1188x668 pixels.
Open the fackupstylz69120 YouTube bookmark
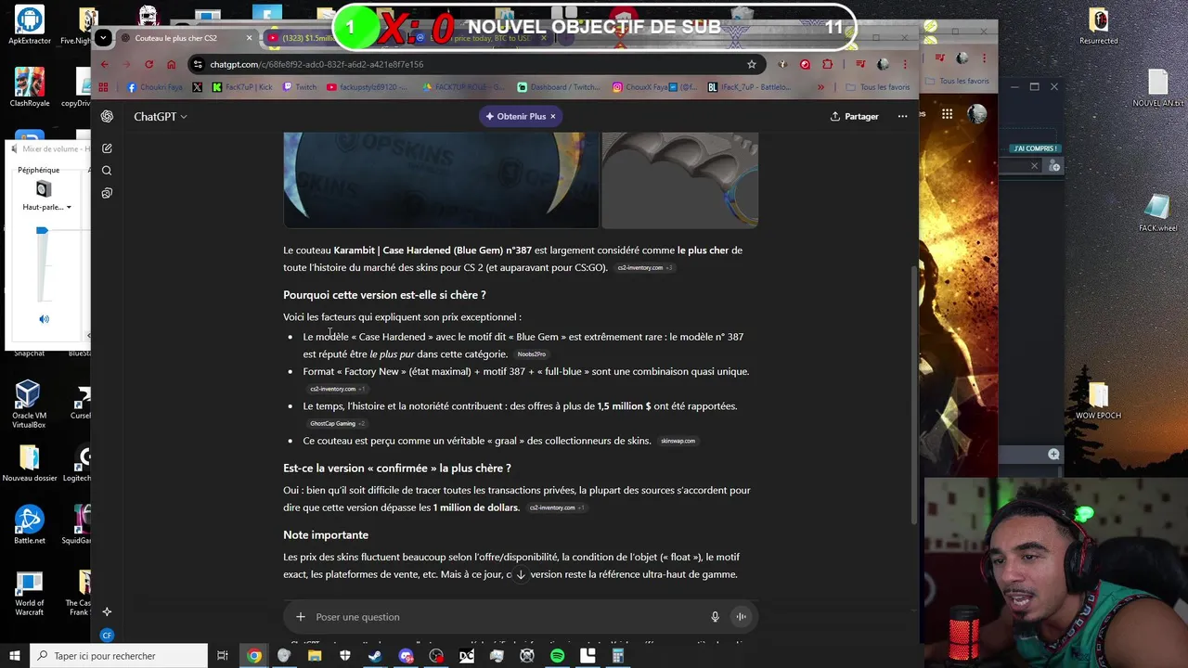(368, 87)
